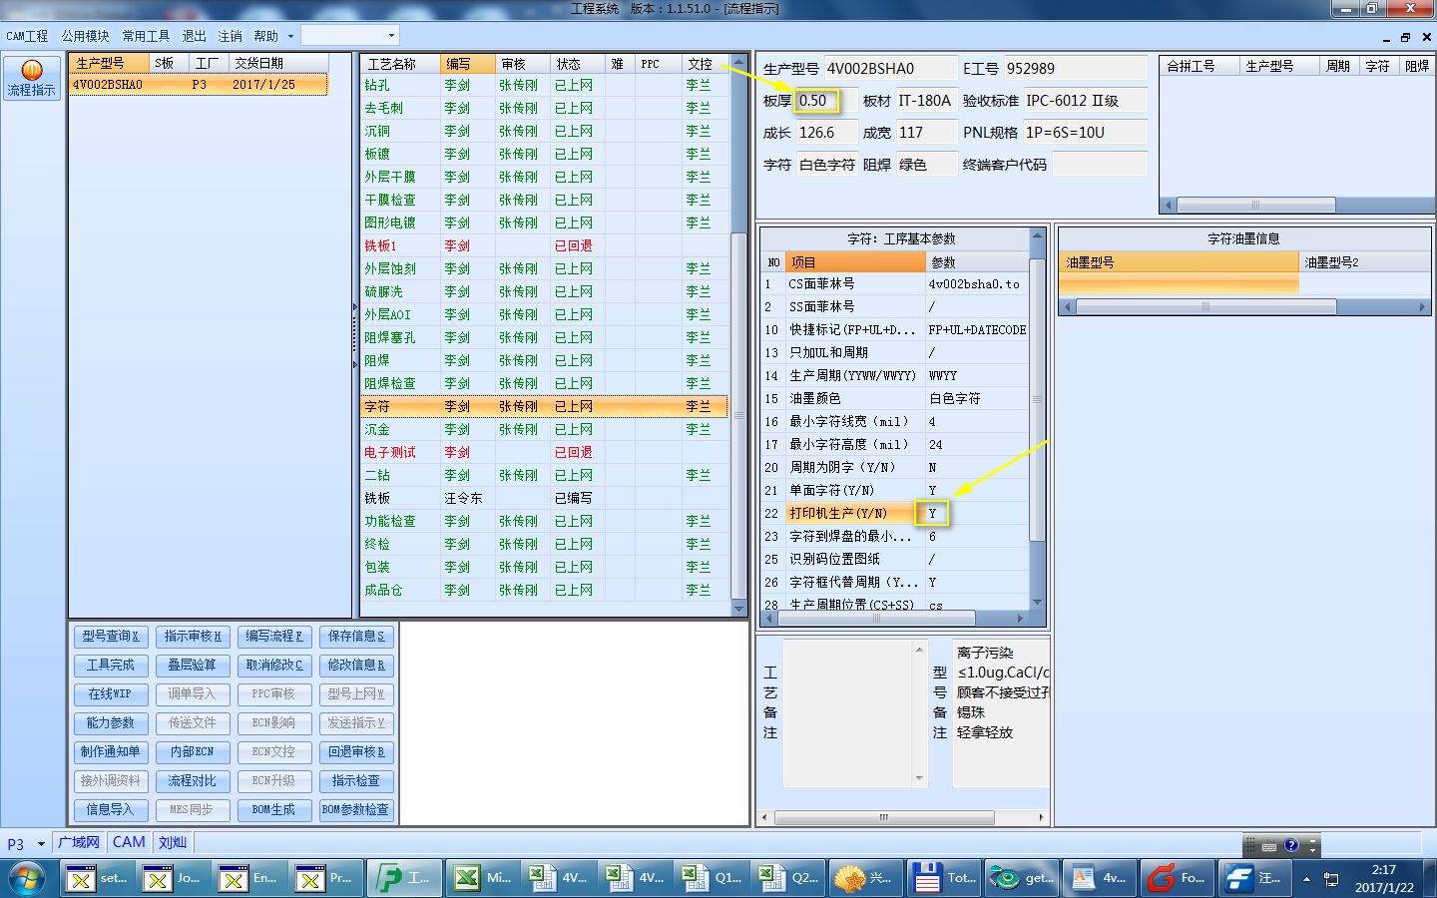Screen dimensions: 1437x898
Task: Click 信息导入 button
Action: click(110, 810)
